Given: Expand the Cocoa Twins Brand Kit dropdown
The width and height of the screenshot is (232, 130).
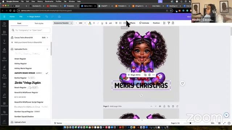Looking at the screenshot, I should (47, 38).
